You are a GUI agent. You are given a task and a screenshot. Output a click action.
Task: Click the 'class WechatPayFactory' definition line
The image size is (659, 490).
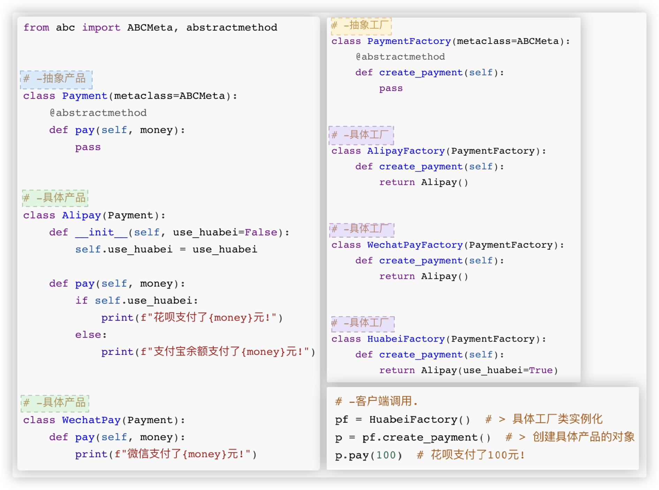coord(448,245)
